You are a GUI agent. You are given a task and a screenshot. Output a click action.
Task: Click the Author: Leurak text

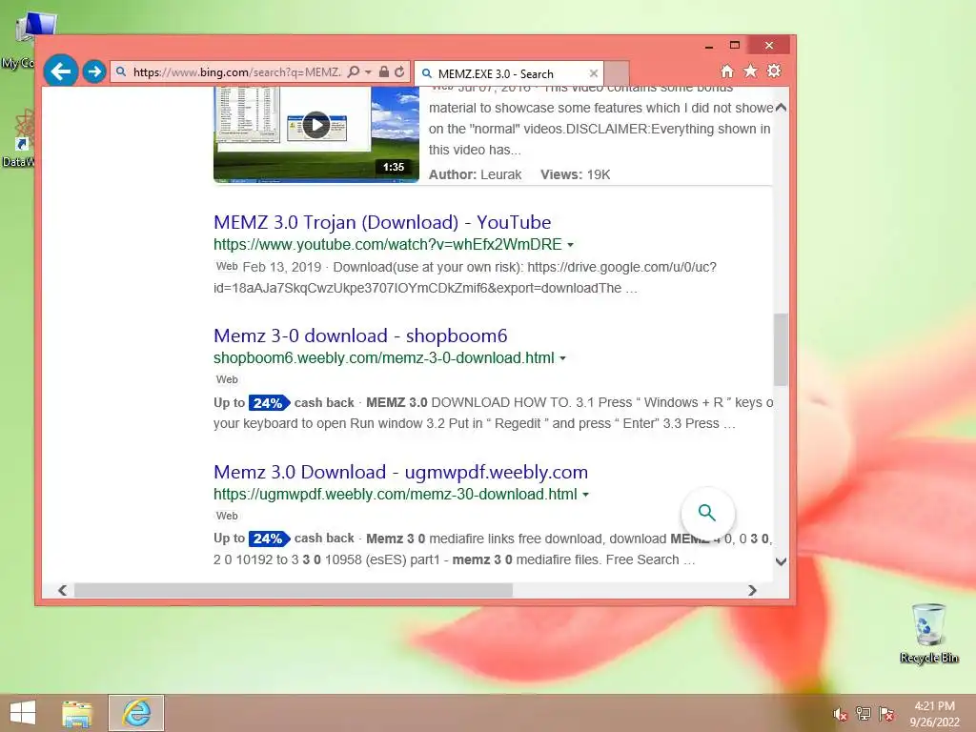[475, 175]
